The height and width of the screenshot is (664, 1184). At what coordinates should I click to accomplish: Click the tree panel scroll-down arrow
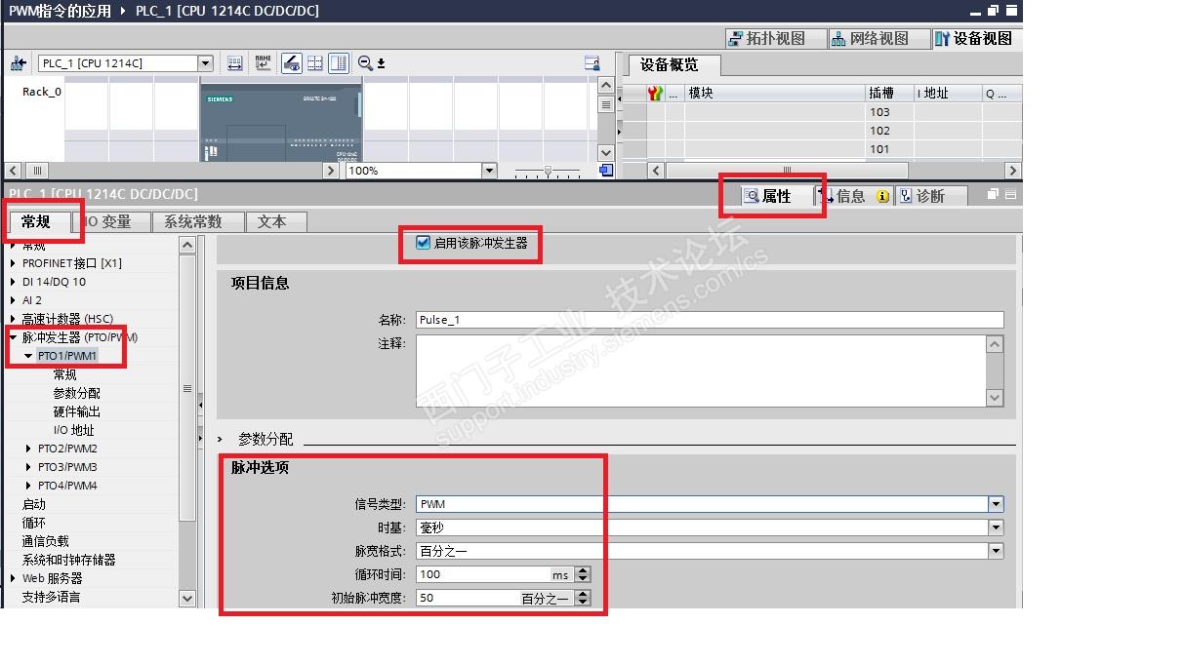187,598
